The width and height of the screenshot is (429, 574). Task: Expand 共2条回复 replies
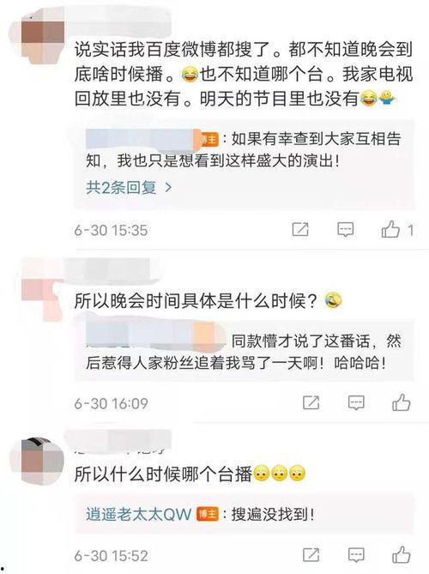pyautogui.click(x=121, y=187)
